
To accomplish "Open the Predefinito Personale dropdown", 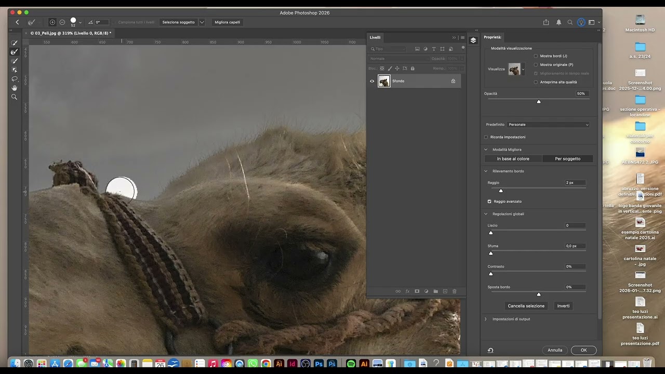I will pyautogui.click(x=549, y=125).
